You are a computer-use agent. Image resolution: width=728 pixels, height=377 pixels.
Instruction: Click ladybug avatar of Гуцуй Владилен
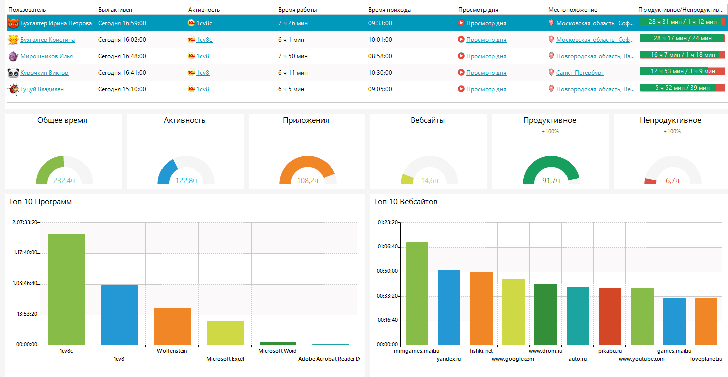pyautogui.click(x=13, y=89)
